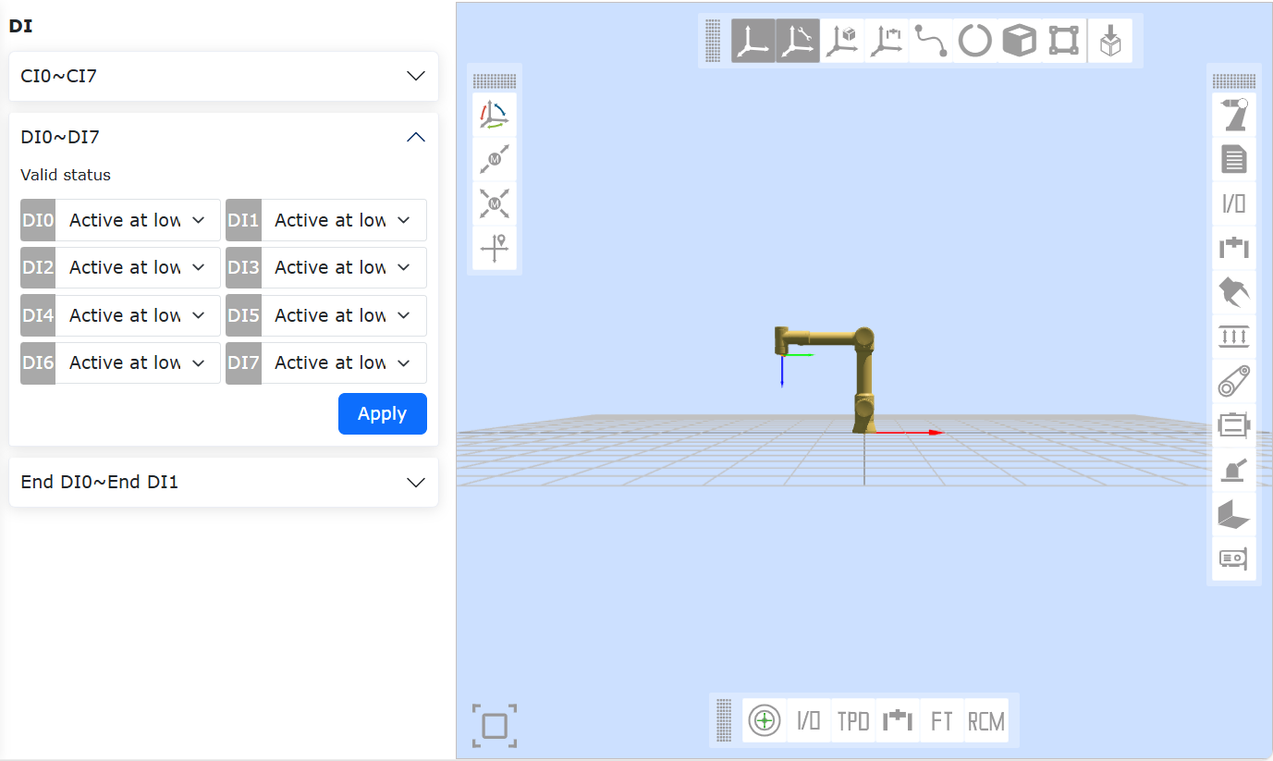Open DI4 valid status dropdown
The width and height of the screenshot is (1273, 761).
138,315
